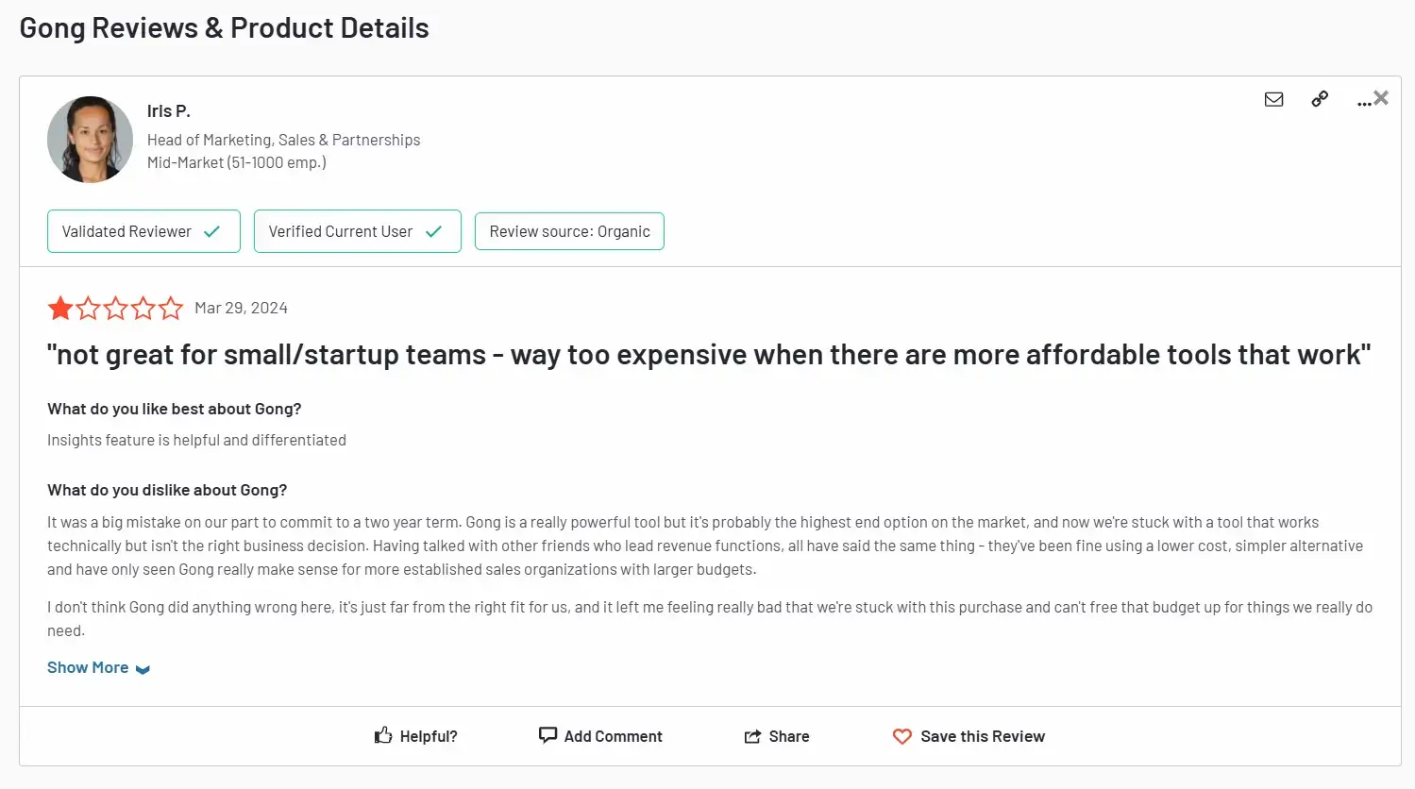Open the three-dots more options menu

click(1362, 102)
